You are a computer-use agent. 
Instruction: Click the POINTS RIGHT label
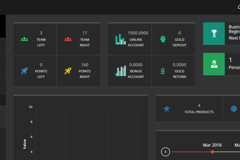pyautogui.click(x=85, y=74)
